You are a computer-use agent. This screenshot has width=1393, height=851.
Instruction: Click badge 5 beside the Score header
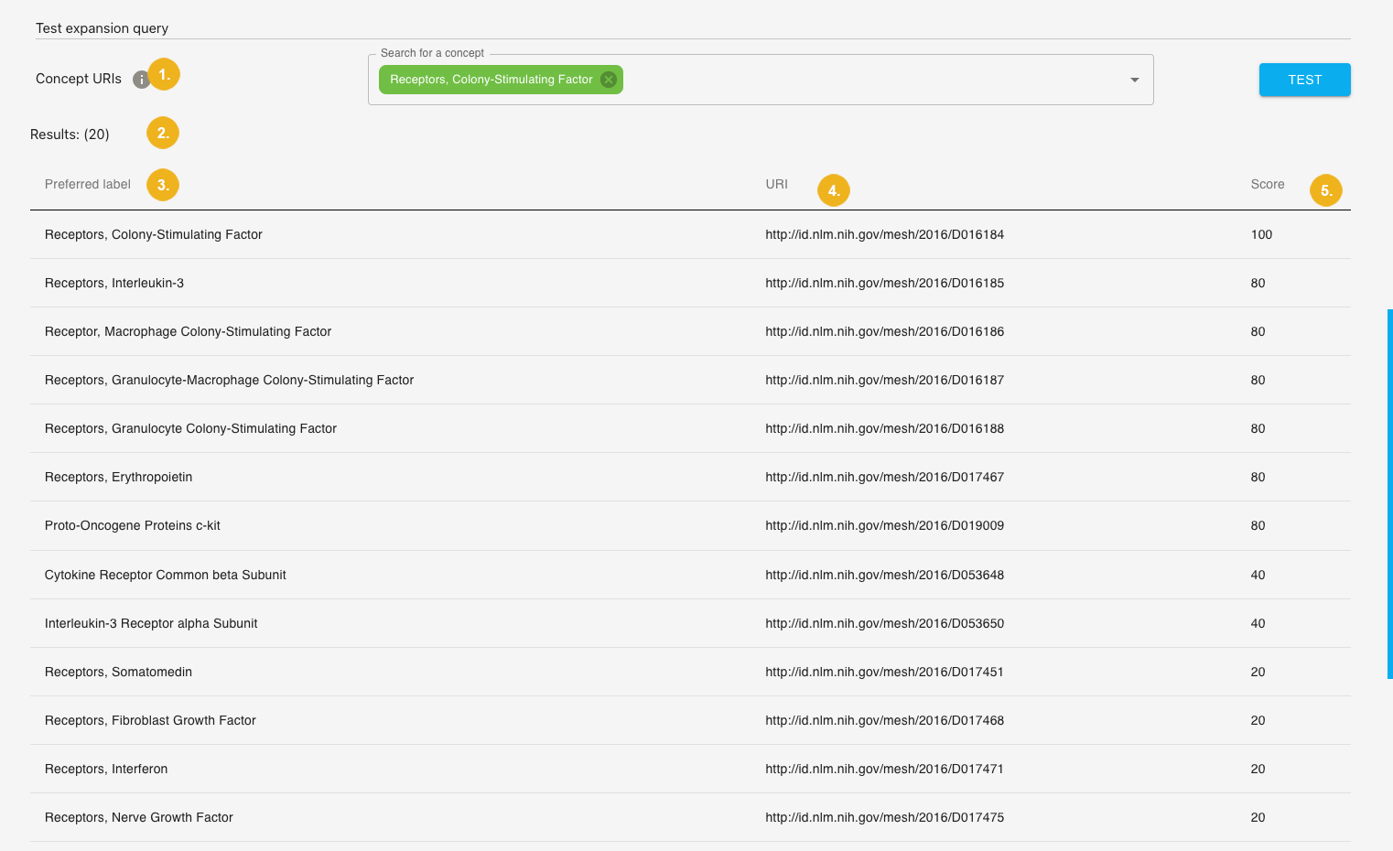[1325, 190]
